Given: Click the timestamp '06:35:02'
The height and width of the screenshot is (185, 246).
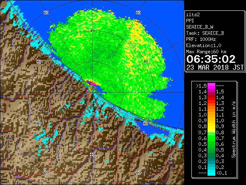Looking at the screenshot, I should click(211, 59).
